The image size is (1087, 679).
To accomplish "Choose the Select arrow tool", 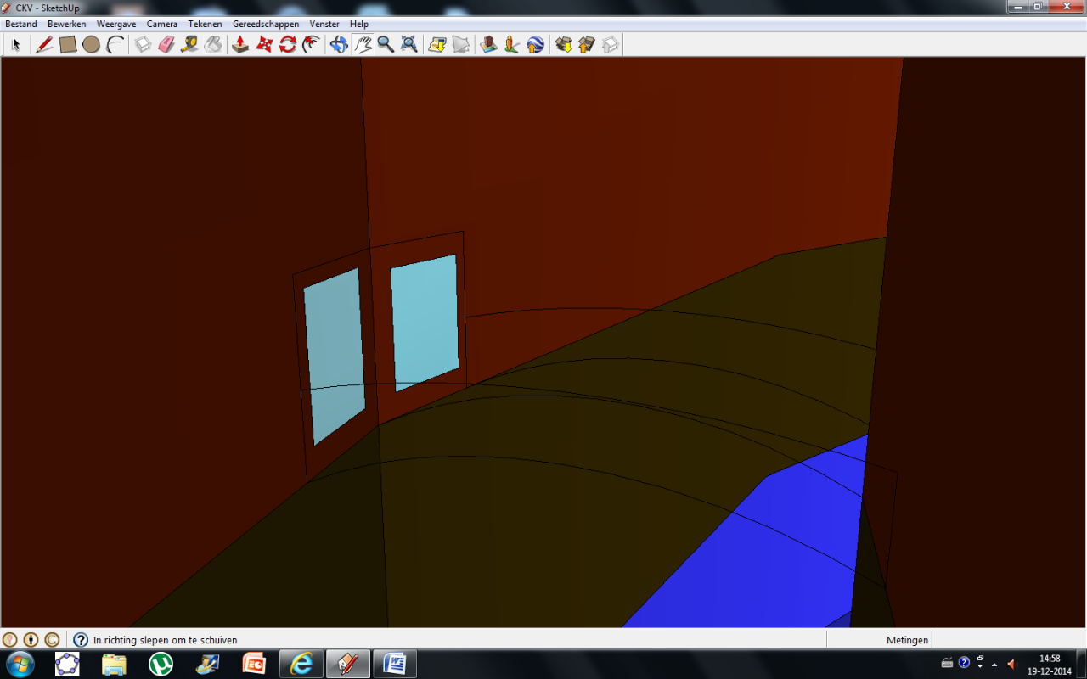I will [16, 45].
